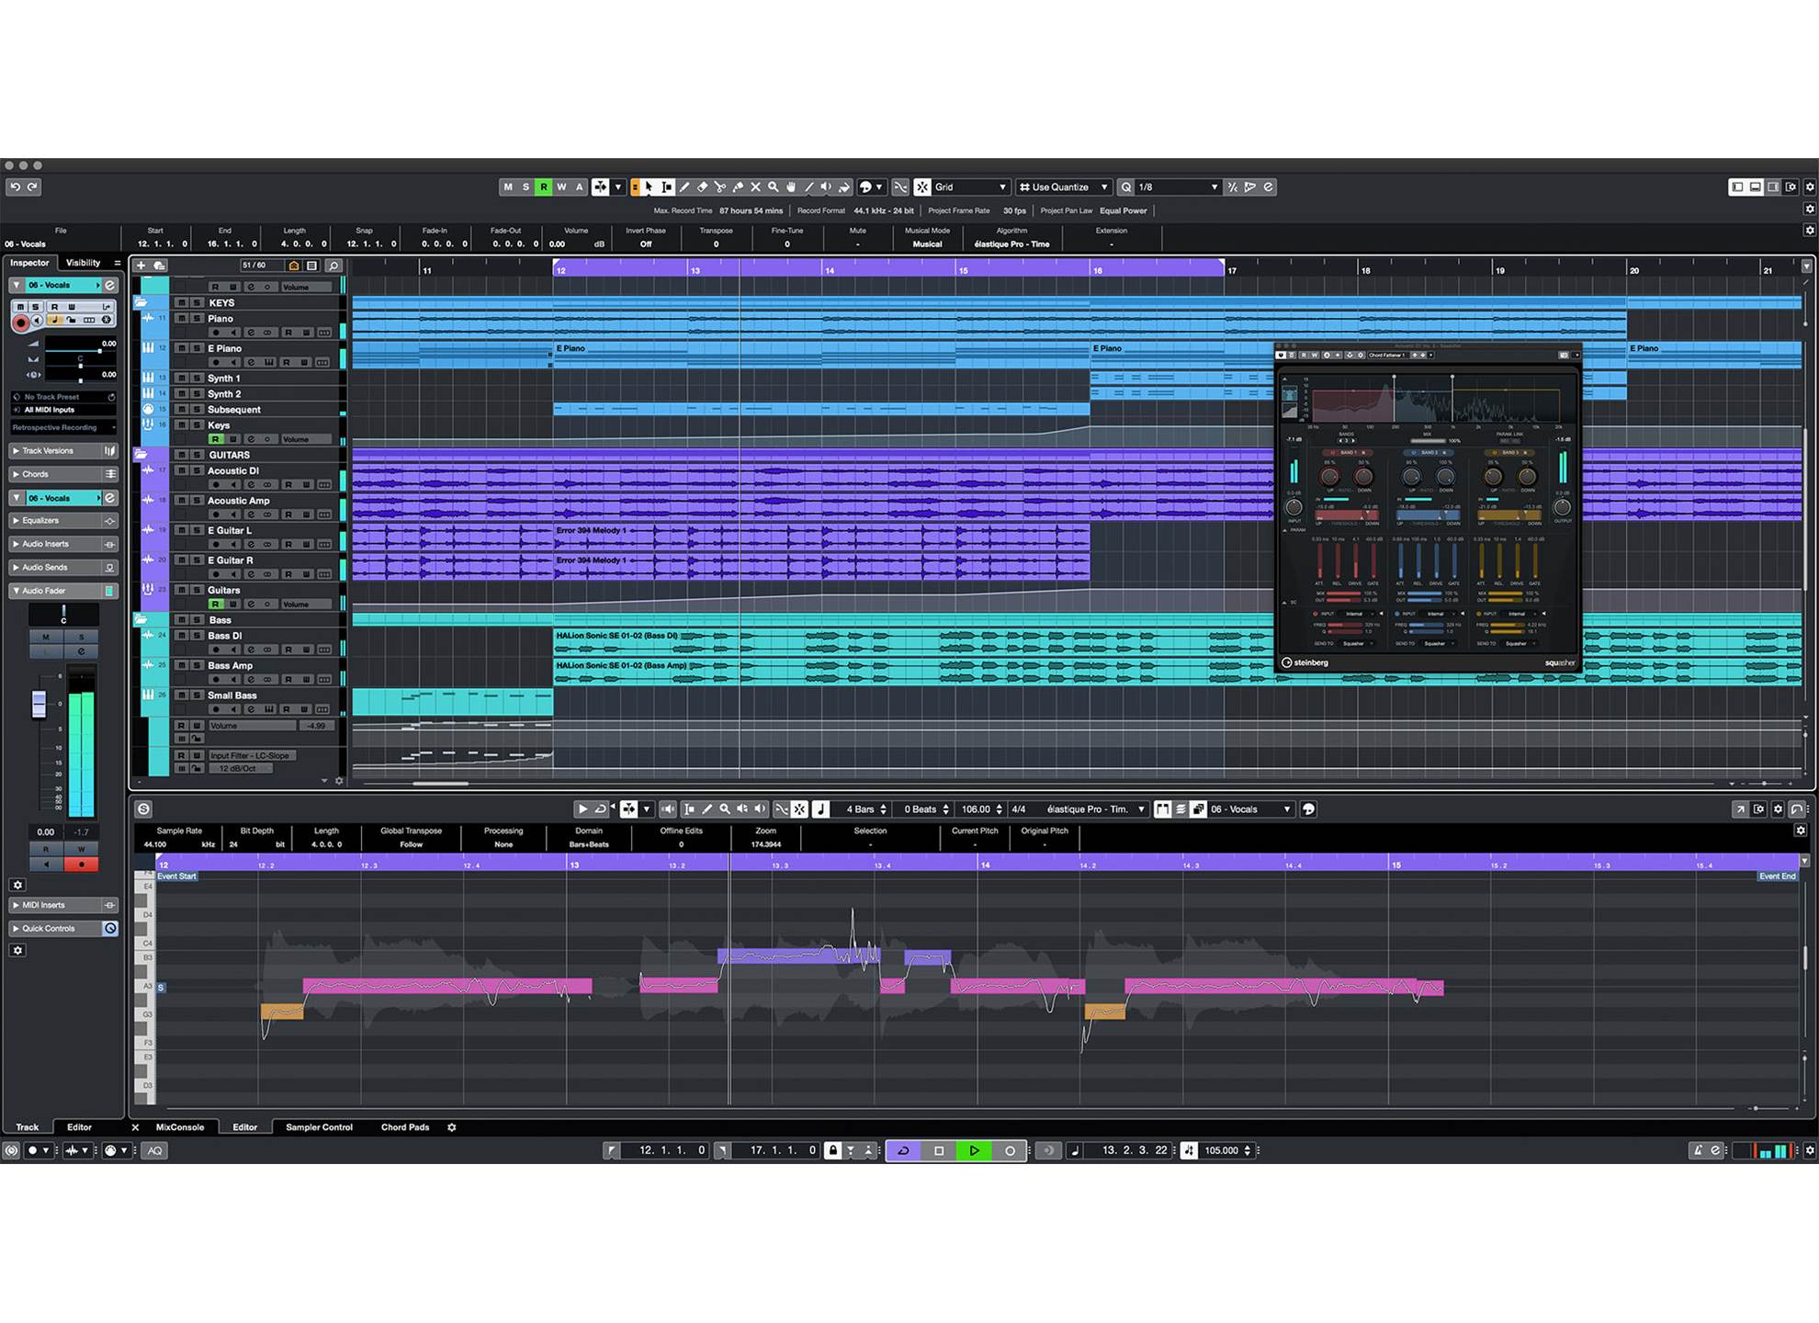The width and height of the screenshot is (1819, 1323).
Task: Open the Chord Pads tab
Action: [x=405, y=1127]
